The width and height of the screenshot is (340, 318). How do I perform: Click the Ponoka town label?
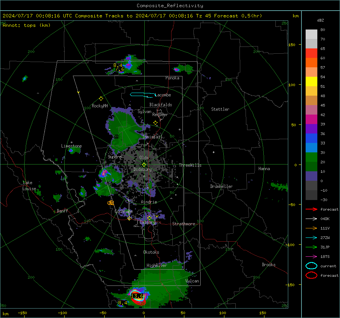tap(172, 78)
